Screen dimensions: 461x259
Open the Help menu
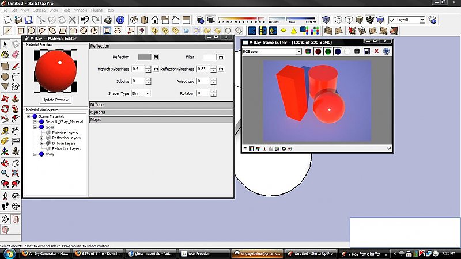[x=109, y=10]
